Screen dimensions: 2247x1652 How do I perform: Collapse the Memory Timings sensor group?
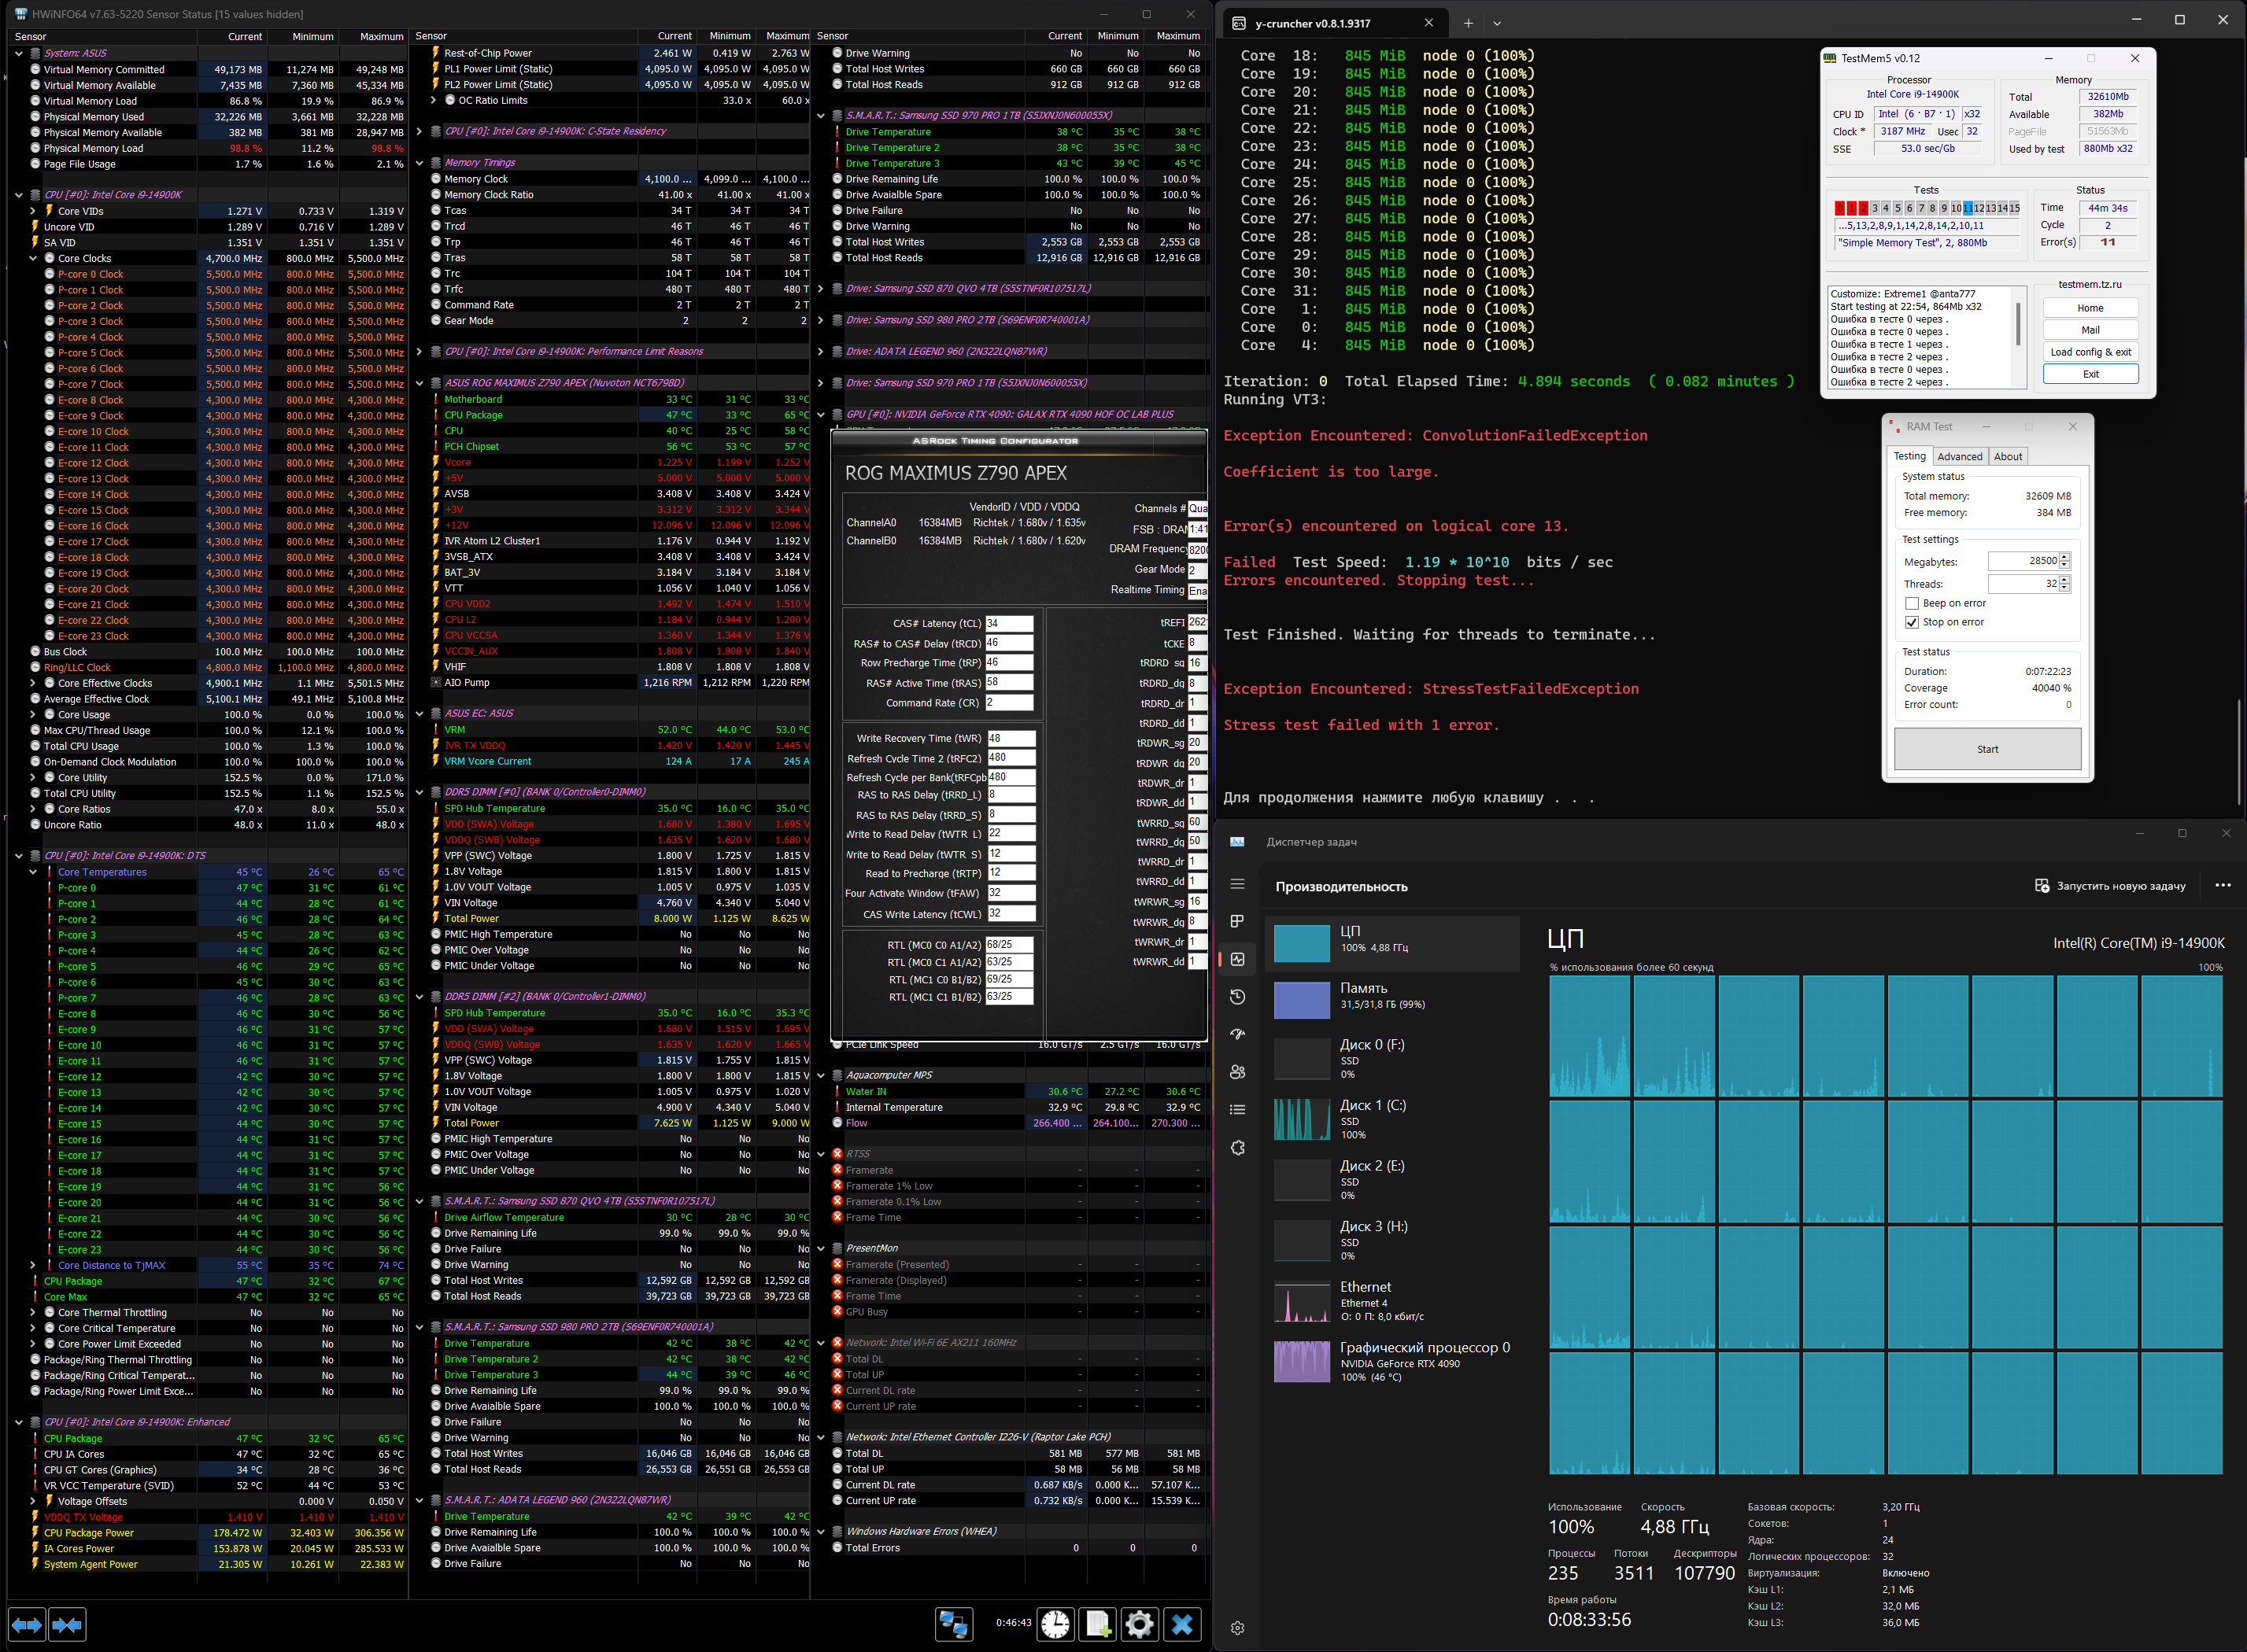(x=420, y=163)
